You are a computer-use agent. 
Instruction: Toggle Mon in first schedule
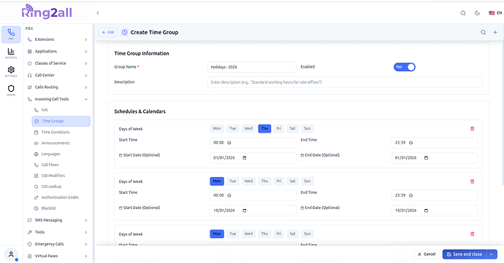coord(217,129)
